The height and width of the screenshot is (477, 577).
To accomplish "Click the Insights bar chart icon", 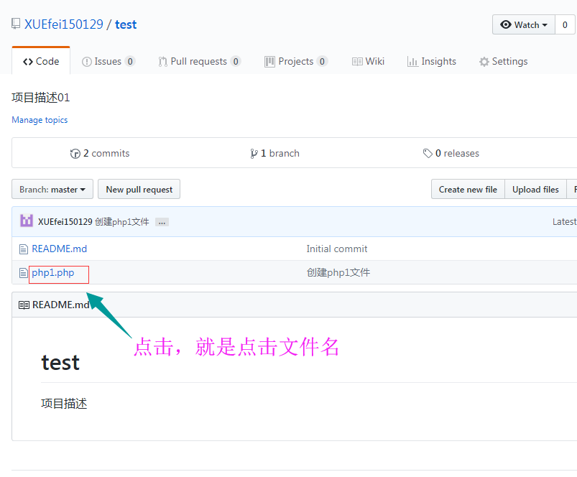I will click(412, 62).
